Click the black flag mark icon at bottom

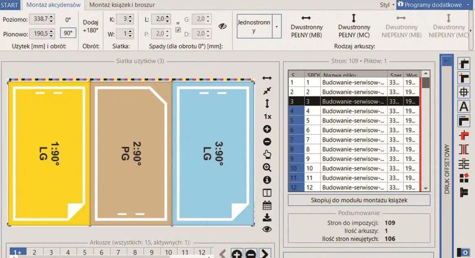464,192
